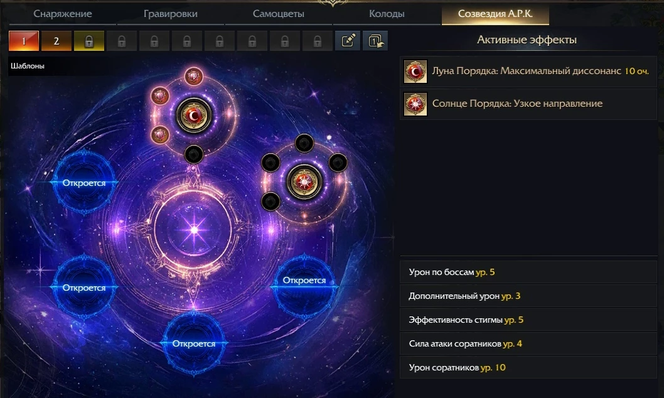Open the Гравировки tab

pos(171,14)
